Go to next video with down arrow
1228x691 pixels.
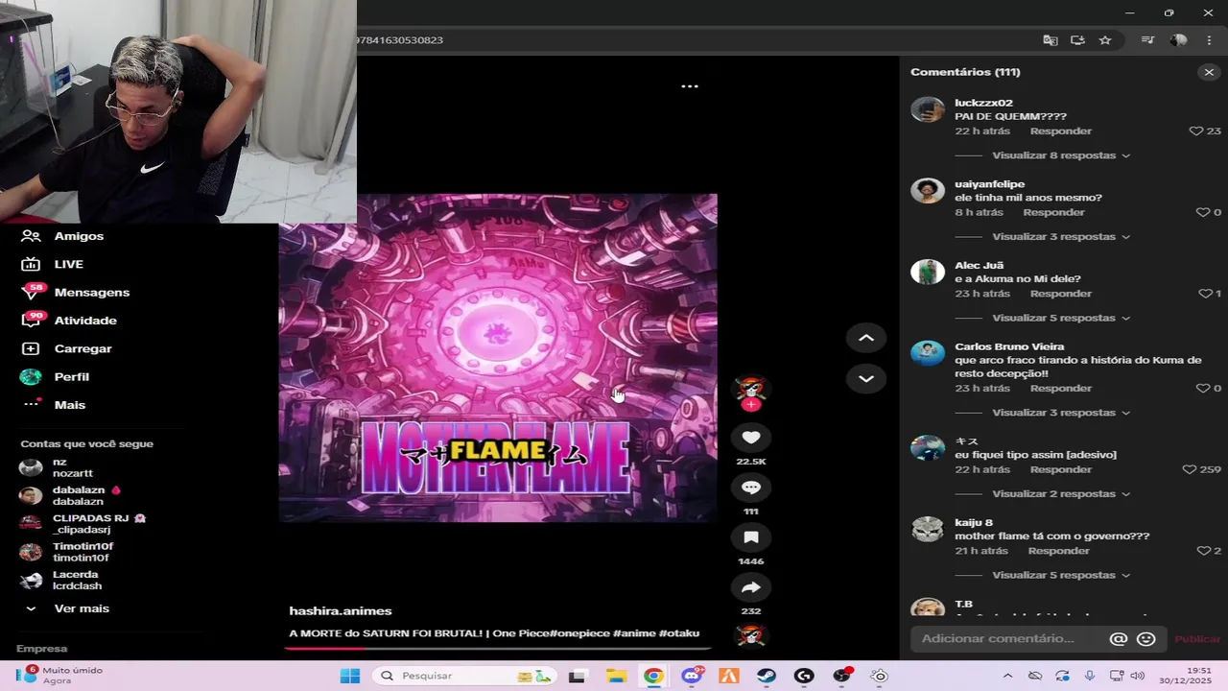tap(865, 378)
